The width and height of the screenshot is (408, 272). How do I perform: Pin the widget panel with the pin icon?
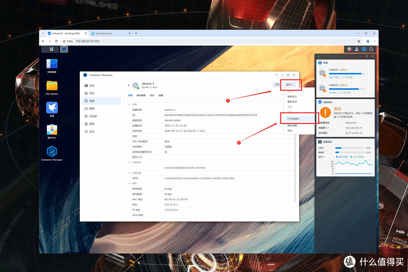[x=366, y=56]
